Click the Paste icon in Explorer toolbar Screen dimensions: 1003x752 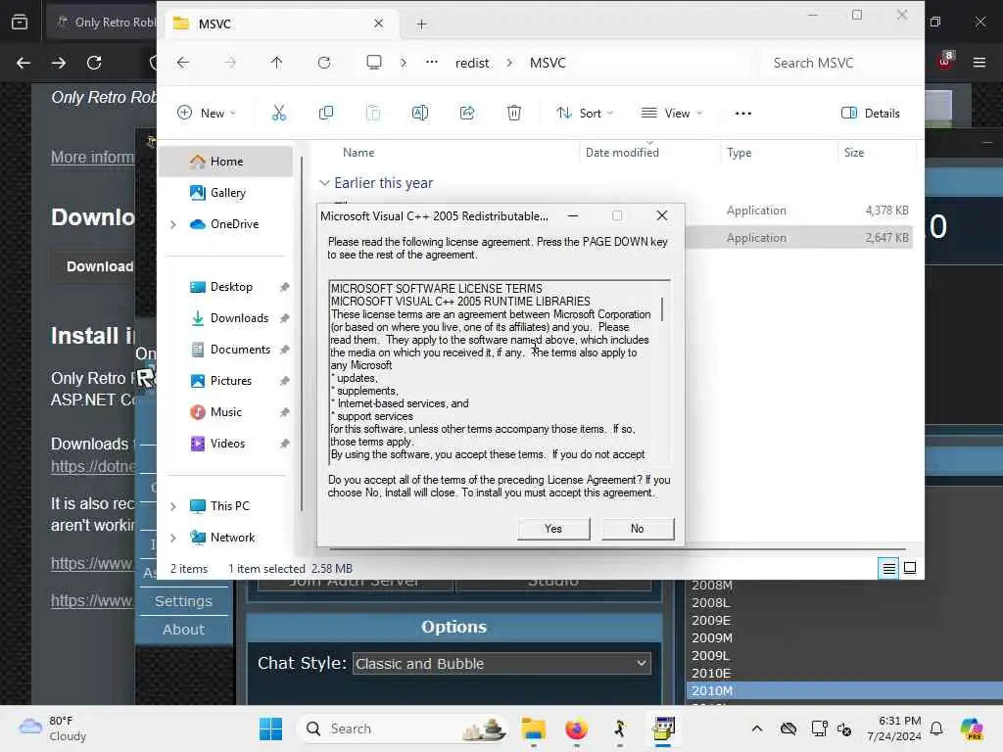pos(373,114)
